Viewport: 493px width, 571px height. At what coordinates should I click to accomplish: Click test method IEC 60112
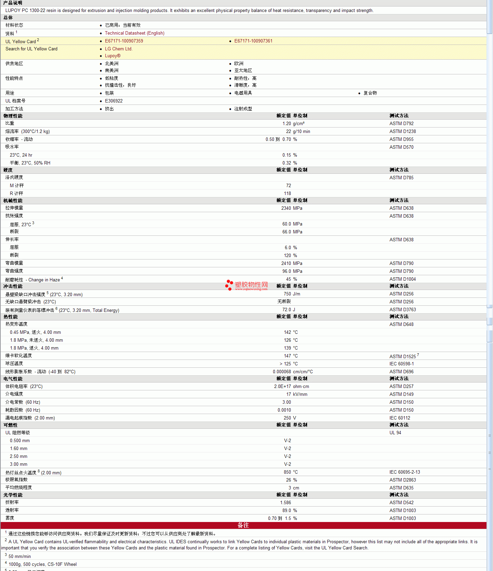tap(400, 418)
